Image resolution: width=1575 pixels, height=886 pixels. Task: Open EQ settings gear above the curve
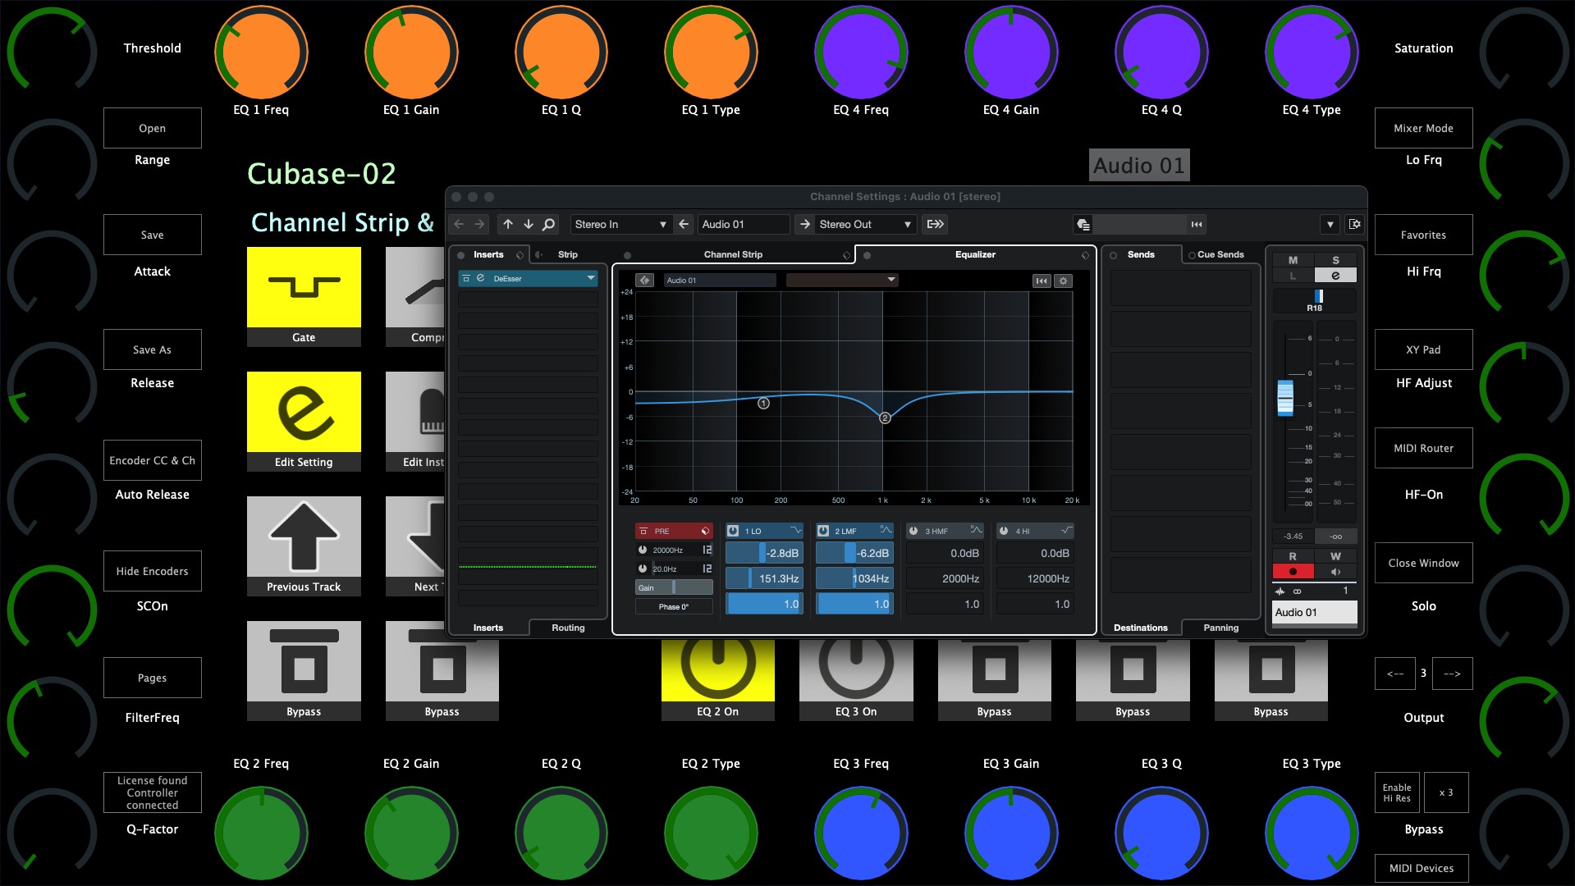click(1064, 281)
